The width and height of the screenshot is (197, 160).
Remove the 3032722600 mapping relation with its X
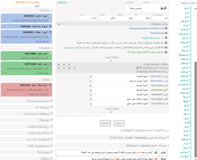coord(90,86)
